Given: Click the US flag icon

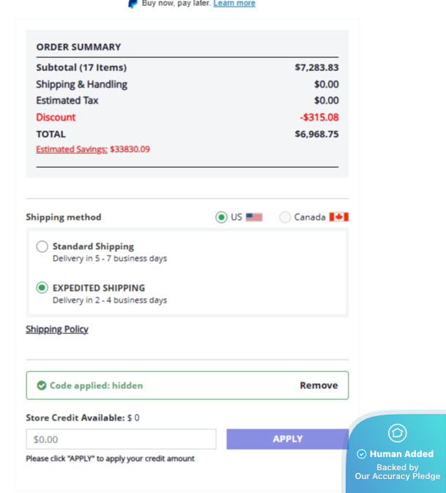Looking at the screenshot, I should 254,218.
